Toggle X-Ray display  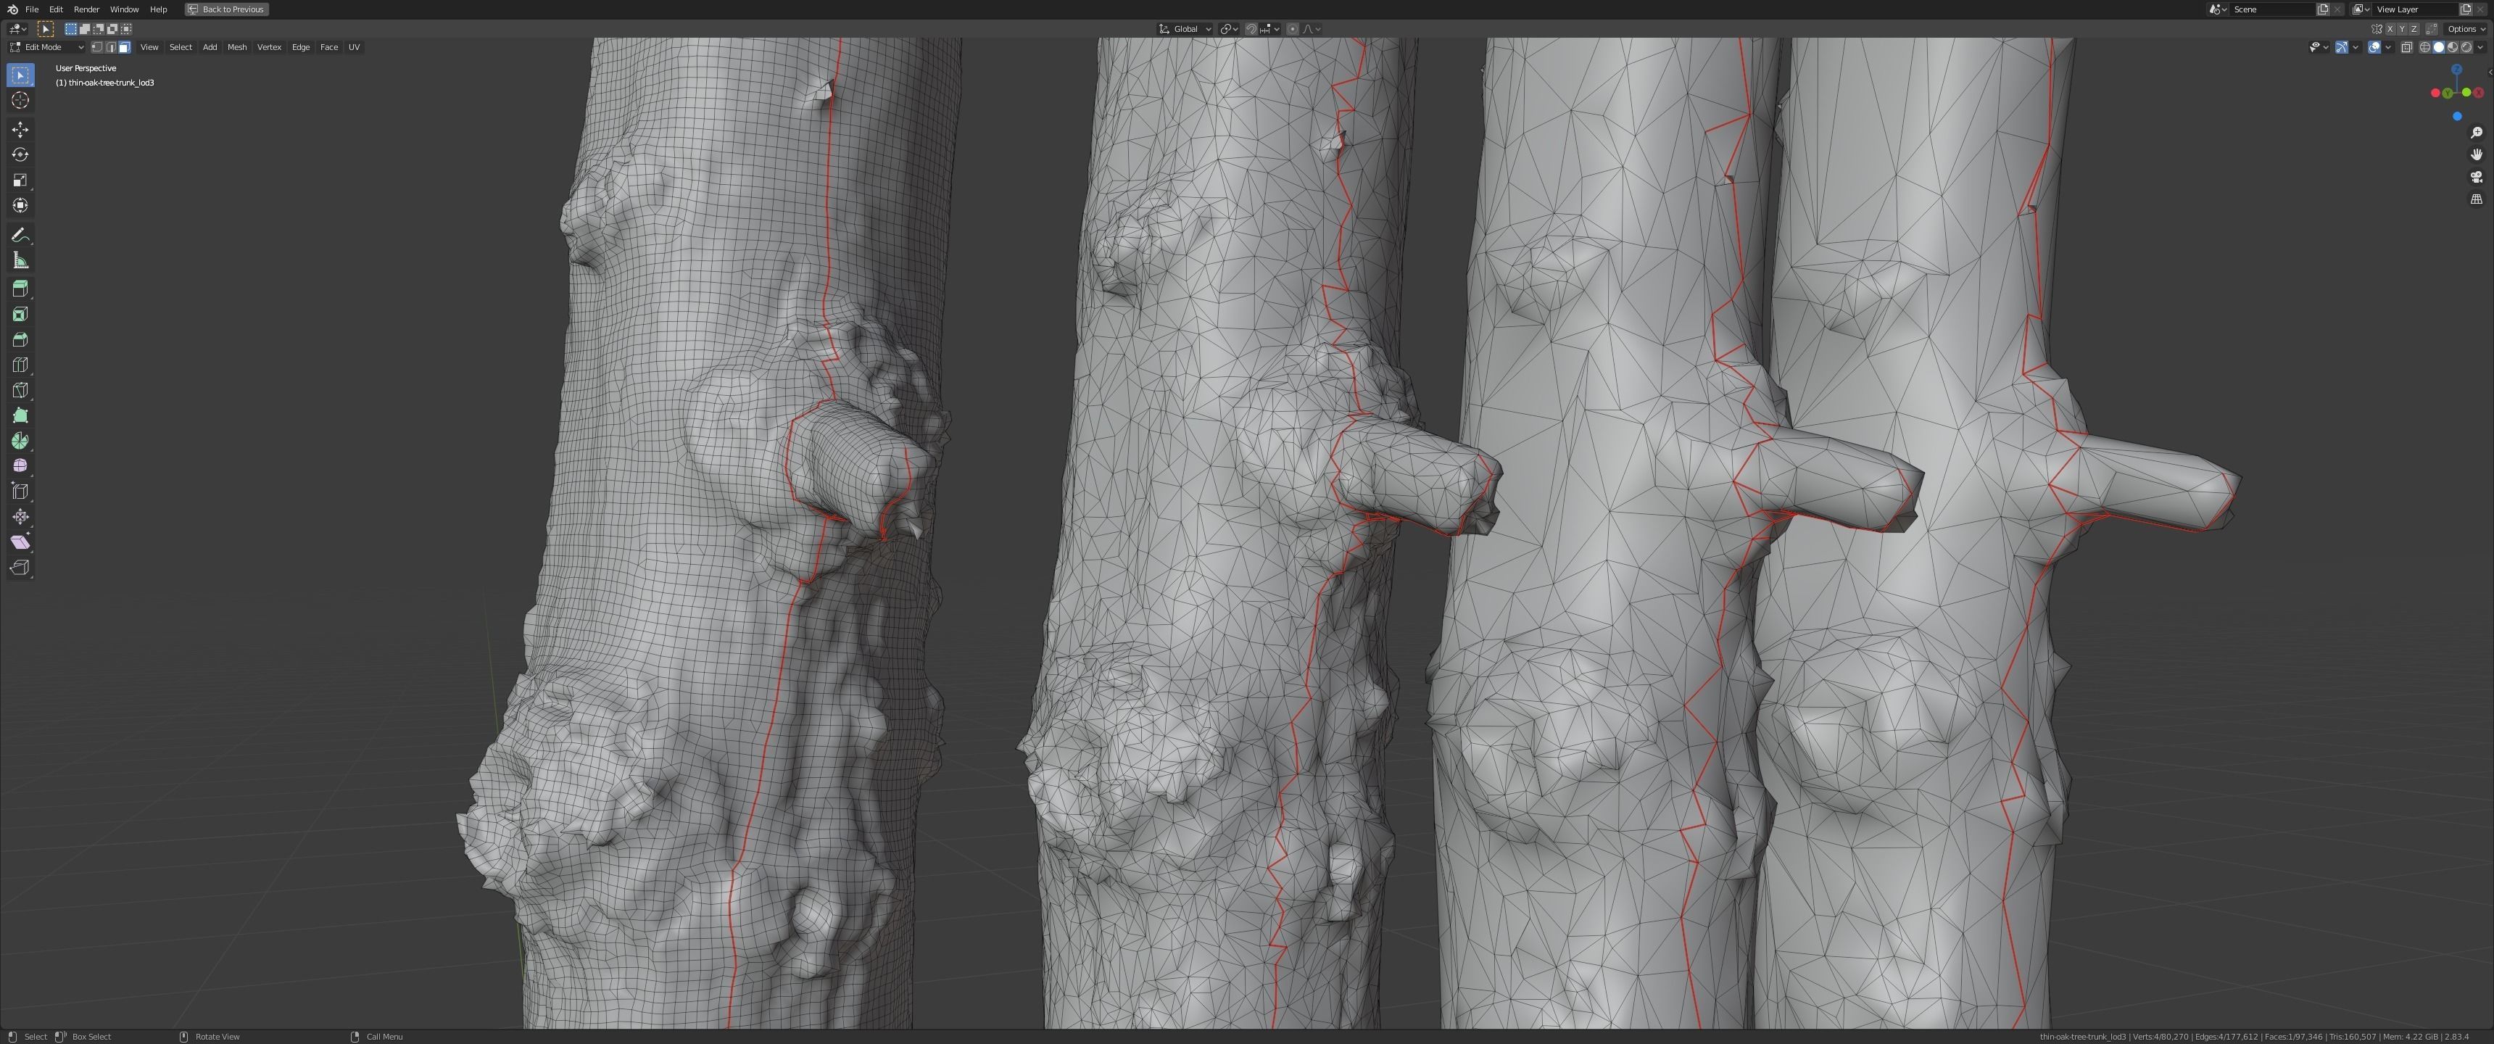point(2407,46)
